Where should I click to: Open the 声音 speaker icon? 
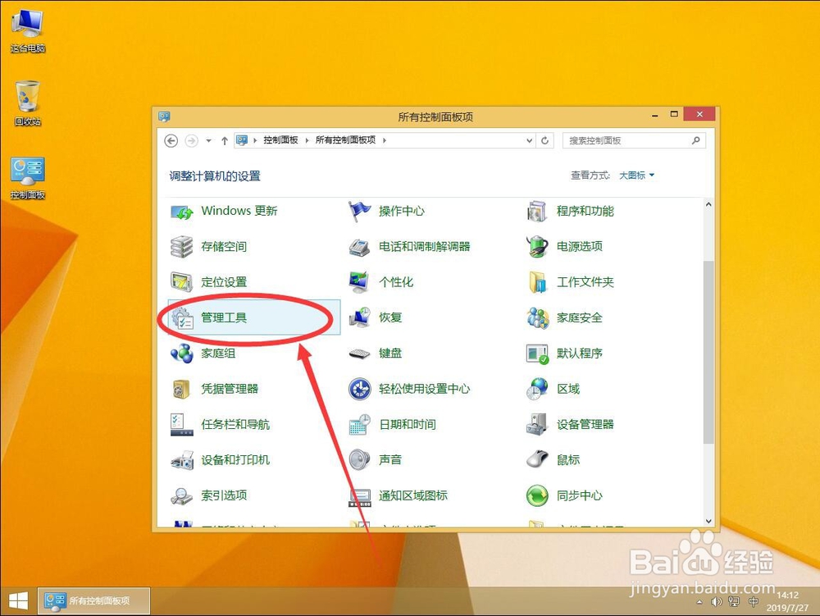pos(360,460)
